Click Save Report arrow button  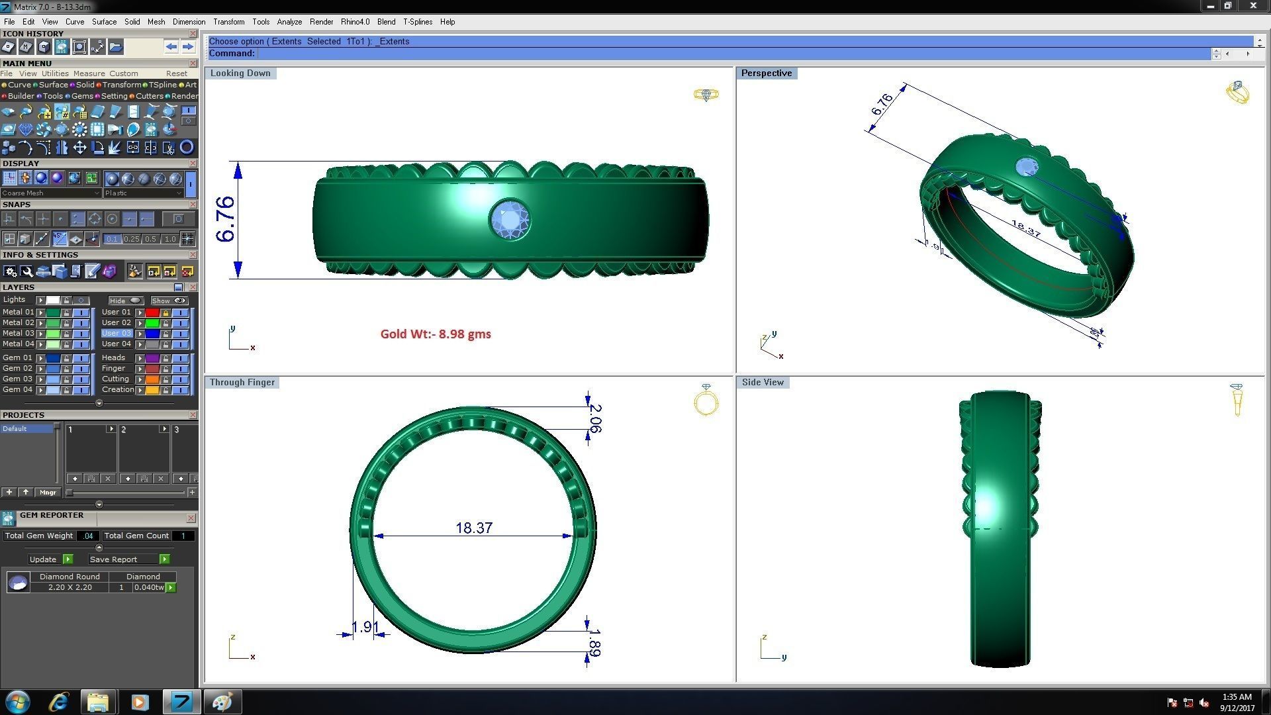(165, 559)
